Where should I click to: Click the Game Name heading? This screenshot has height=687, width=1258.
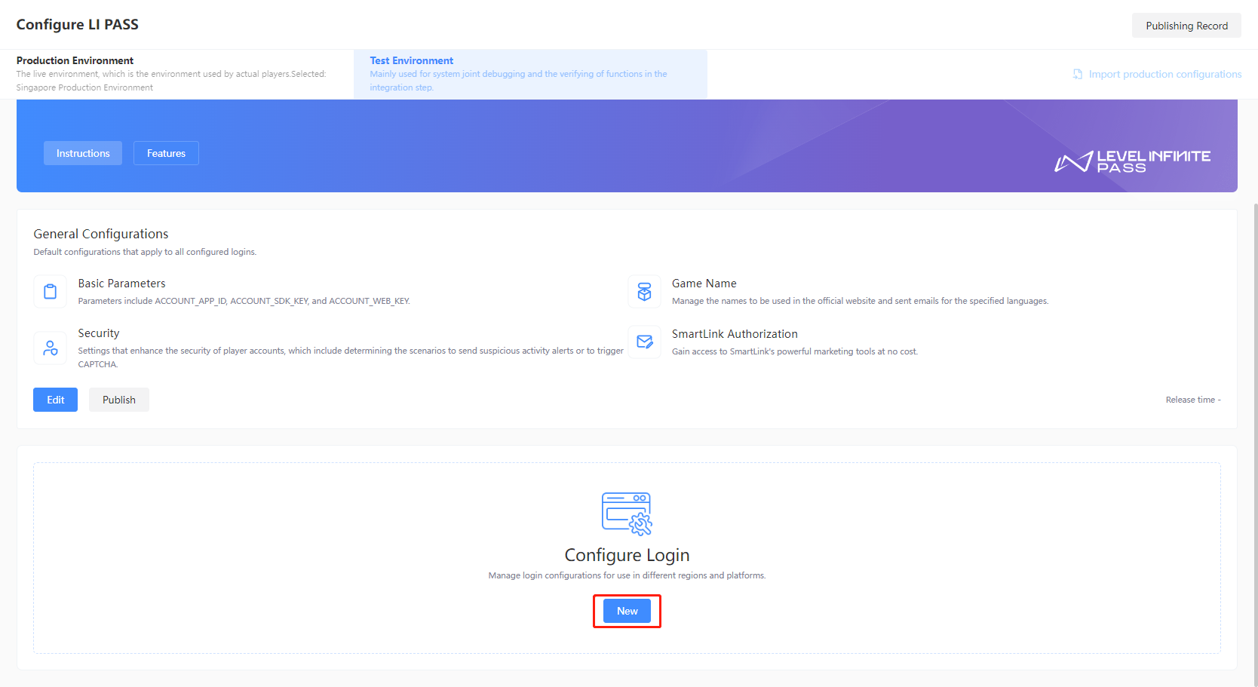coord(704,284)
